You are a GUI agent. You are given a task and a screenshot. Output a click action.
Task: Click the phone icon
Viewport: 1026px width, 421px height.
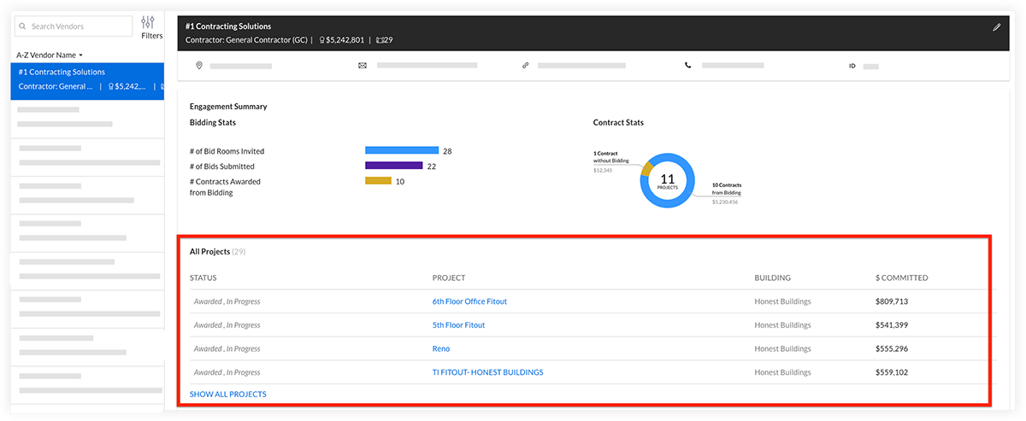[687, 65]
